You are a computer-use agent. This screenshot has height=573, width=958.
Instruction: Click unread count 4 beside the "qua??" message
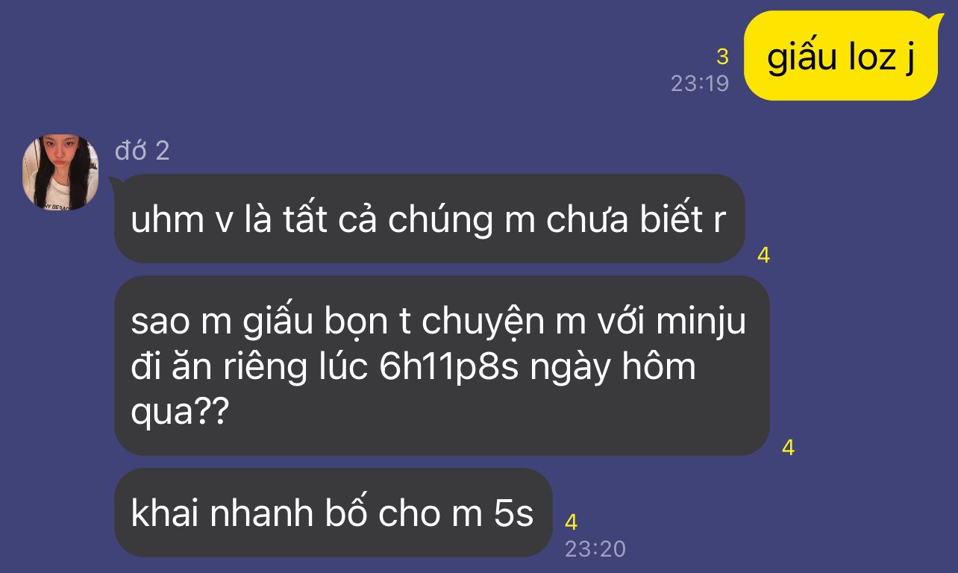(788, 448)
